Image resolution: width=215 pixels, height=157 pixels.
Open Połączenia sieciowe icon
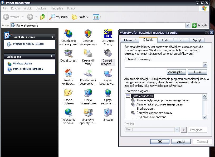[x=68, y=113]
